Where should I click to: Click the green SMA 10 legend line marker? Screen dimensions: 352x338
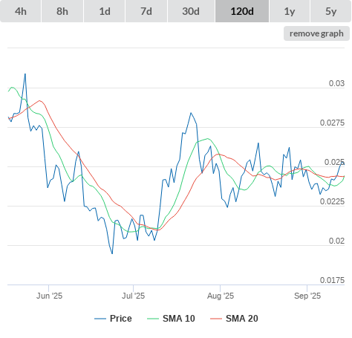tap(153, 319)
